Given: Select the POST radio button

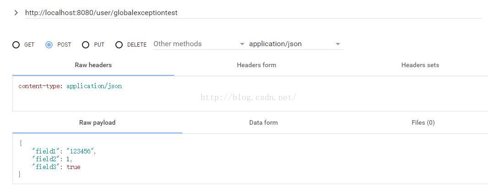Looking at the screenshot, I should pos(49,45).
